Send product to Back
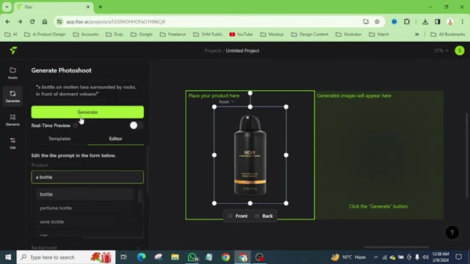The width and height of the screenshot is (470, 264). coord(264,216)
